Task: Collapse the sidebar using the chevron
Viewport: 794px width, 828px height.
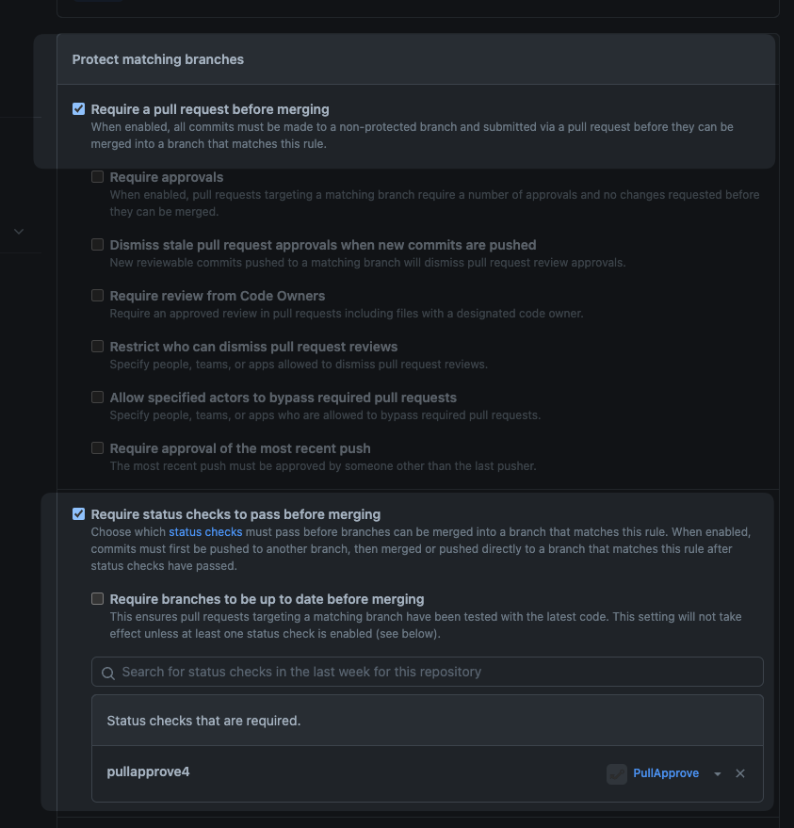Action: 18,231
